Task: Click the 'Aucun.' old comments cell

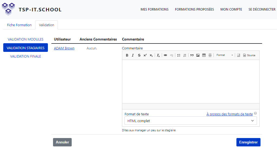Action: [x=92, y=48]
